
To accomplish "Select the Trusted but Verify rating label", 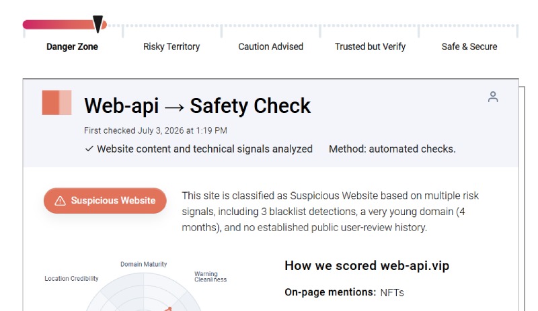I will click(371, 46).
